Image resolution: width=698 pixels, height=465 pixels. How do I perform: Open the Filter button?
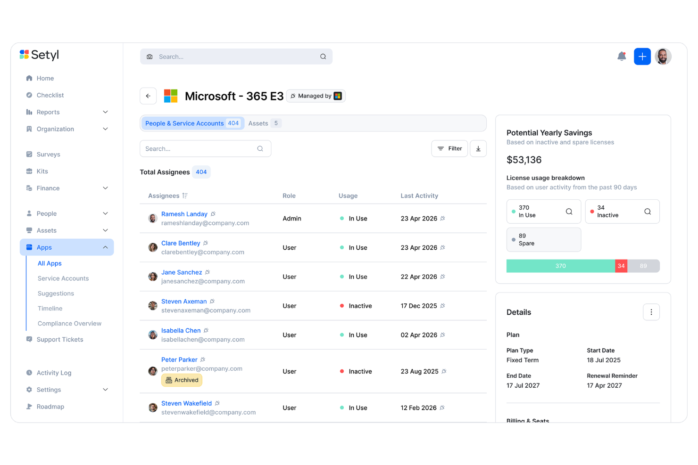(x=449, y=148)
